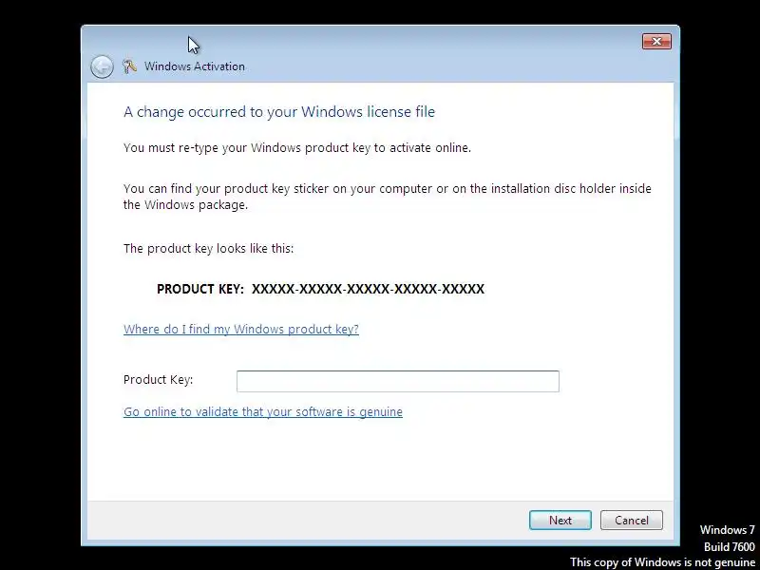Screen dimensions: 760x570
Task: Click 'This copy of Windows is not genuine' text
Action: (662, 562)
